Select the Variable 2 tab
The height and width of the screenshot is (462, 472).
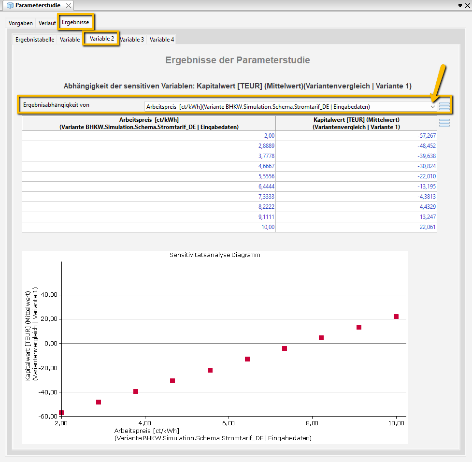[x=102, y=39]
